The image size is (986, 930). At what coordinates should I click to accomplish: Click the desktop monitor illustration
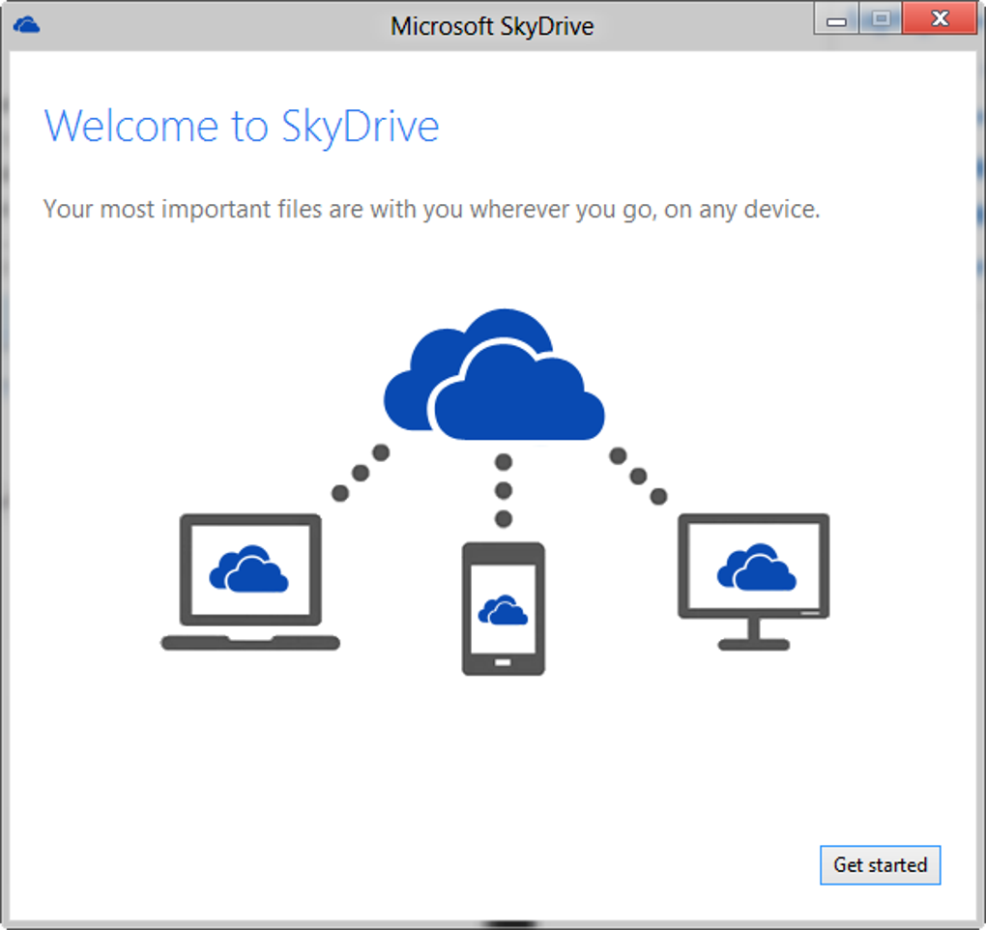(753, 582)
